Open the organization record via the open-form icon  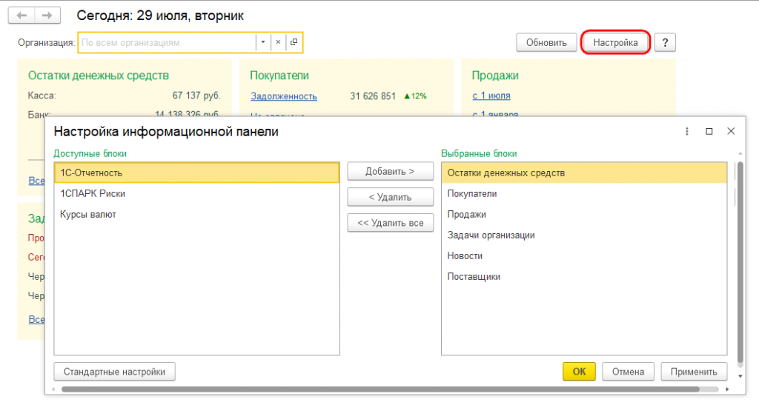click(x=294, y=42)
